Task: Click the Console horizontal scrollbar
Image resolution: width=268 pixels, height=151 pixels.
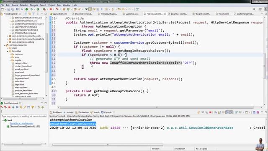Action: point(108,145)
